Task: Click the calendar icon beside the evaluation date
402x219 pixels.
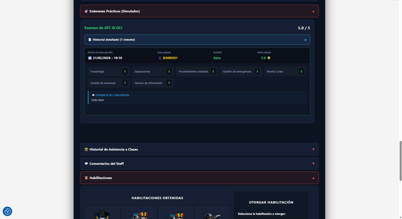Action: 90,58
